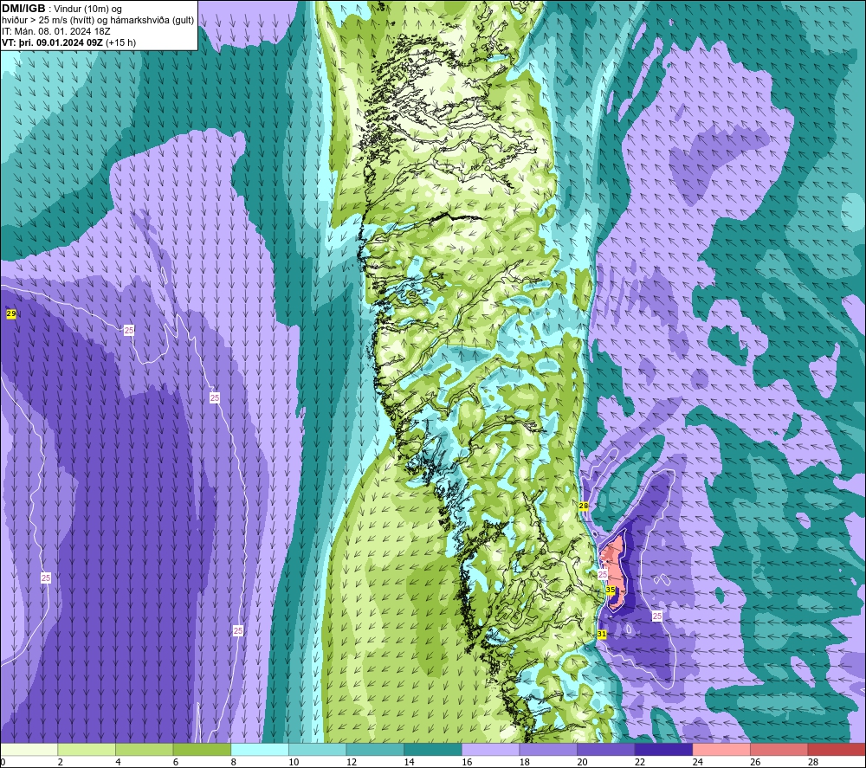Click the 24–26 m/s pink legend swatch
Viewport: 866px width, 768px height.
[721, 749]
